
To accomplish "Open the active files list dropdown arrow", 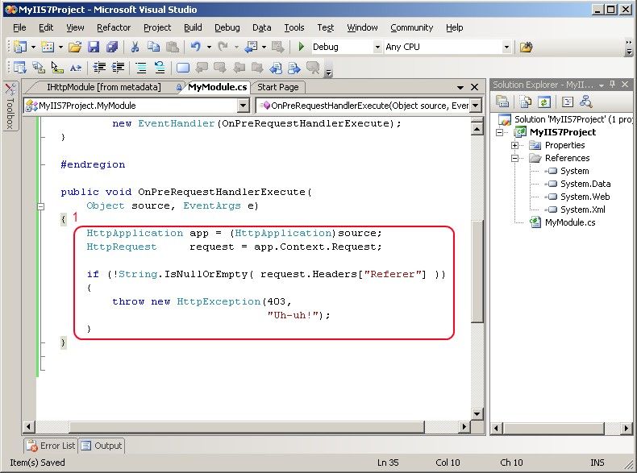I will tap(460, 87).
